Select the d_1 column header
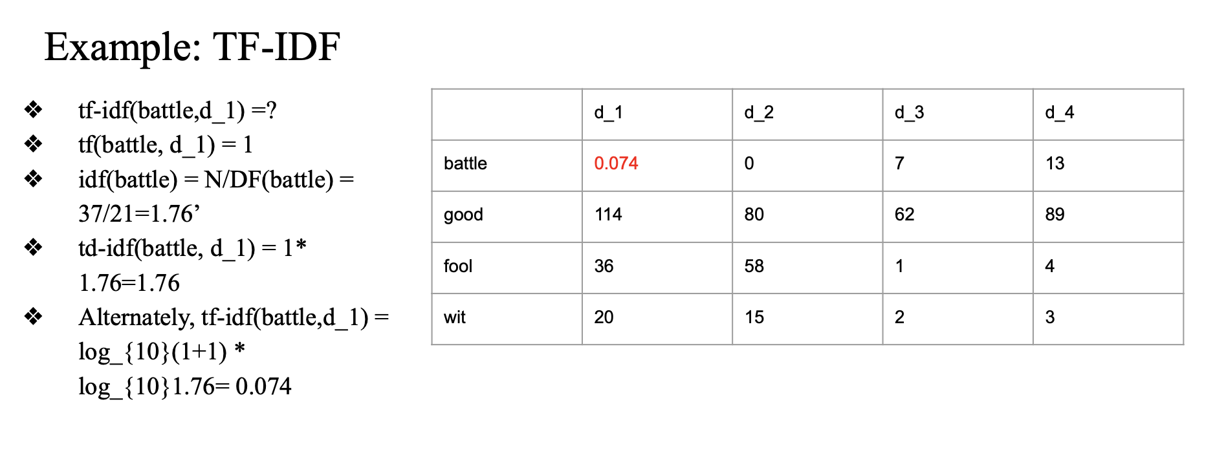 657,114
